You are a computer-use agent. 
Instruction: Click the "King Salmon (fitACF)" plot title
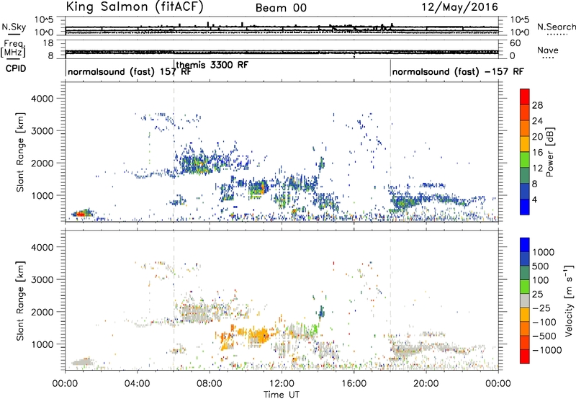[x=135, y=6]
